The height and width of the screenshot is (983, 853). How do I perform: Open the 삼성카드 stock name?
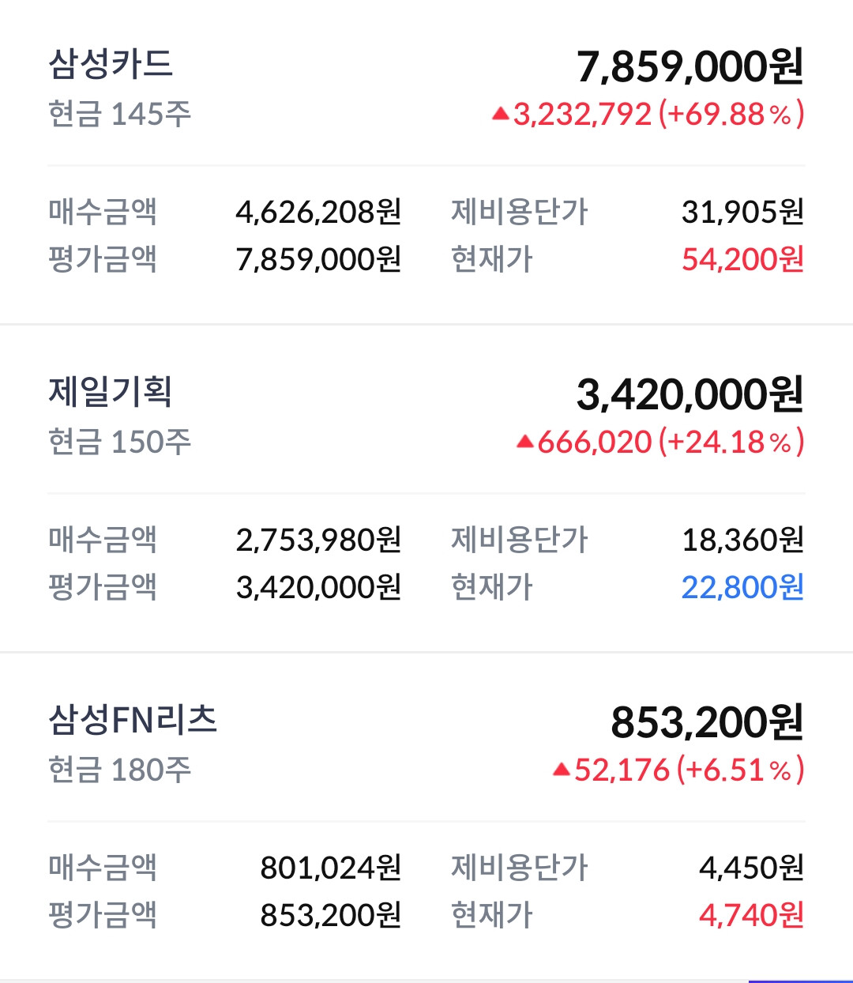(x=111, y=64)
